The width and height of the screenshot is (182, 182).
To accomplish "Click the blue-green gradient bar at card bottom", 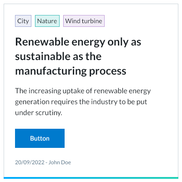I will pos(91,178).
